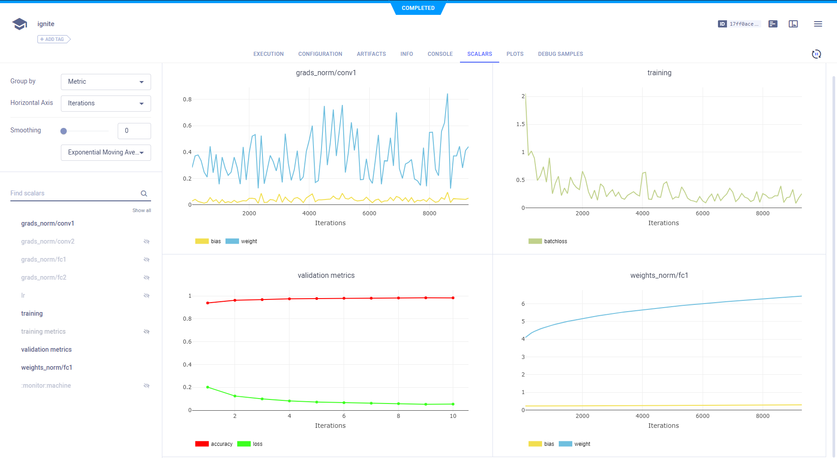Open the Group by Metric dropdown

tap(106, 82)
